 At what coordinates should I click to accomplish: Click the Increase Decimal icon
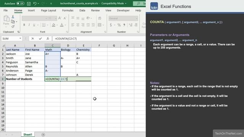pos(131,25)
